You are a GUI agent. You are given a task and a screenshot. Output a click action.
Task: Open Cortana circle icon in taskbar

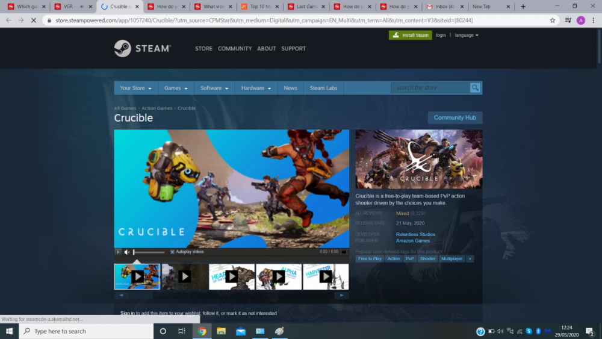(x=163, y=331)
